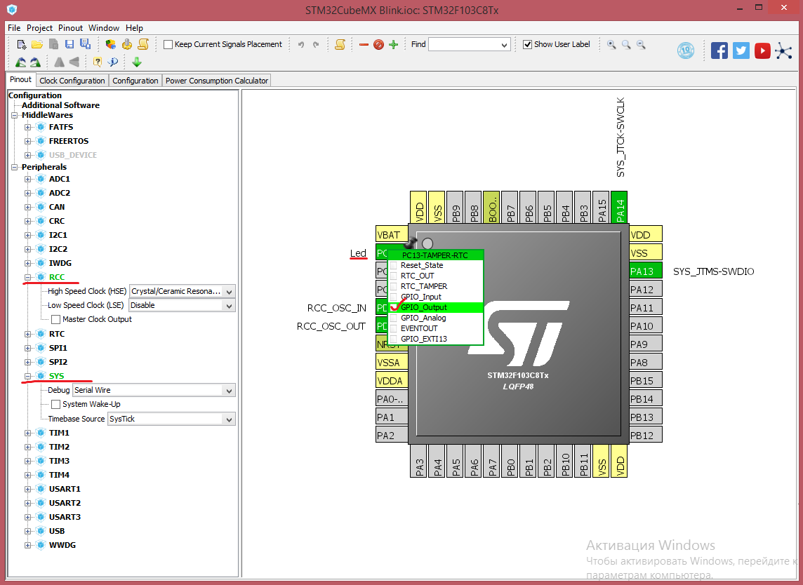Image resolution: width=803 pixels, height=585 pixels.
Task: Expand the USART1 peripheral node
Action: pyautogui.click(x=27, y=490)
